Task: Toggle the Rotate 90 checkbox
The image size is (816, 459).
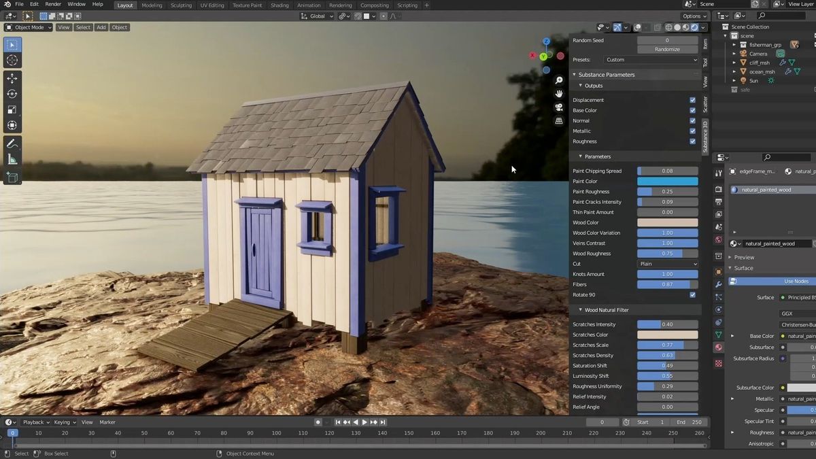Action: pyautogui.click(x=692, y=294)
